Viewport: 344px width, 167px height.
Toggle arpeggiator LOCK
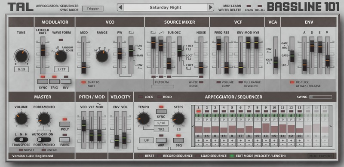coord(141,97)
